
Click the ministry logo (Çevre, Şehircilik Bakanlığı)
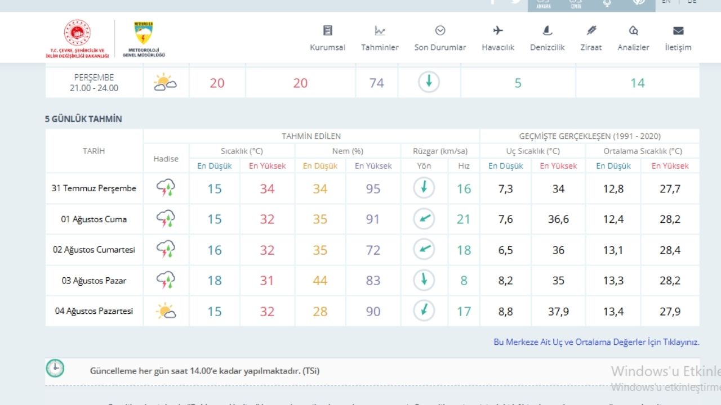tap(77, 38)
